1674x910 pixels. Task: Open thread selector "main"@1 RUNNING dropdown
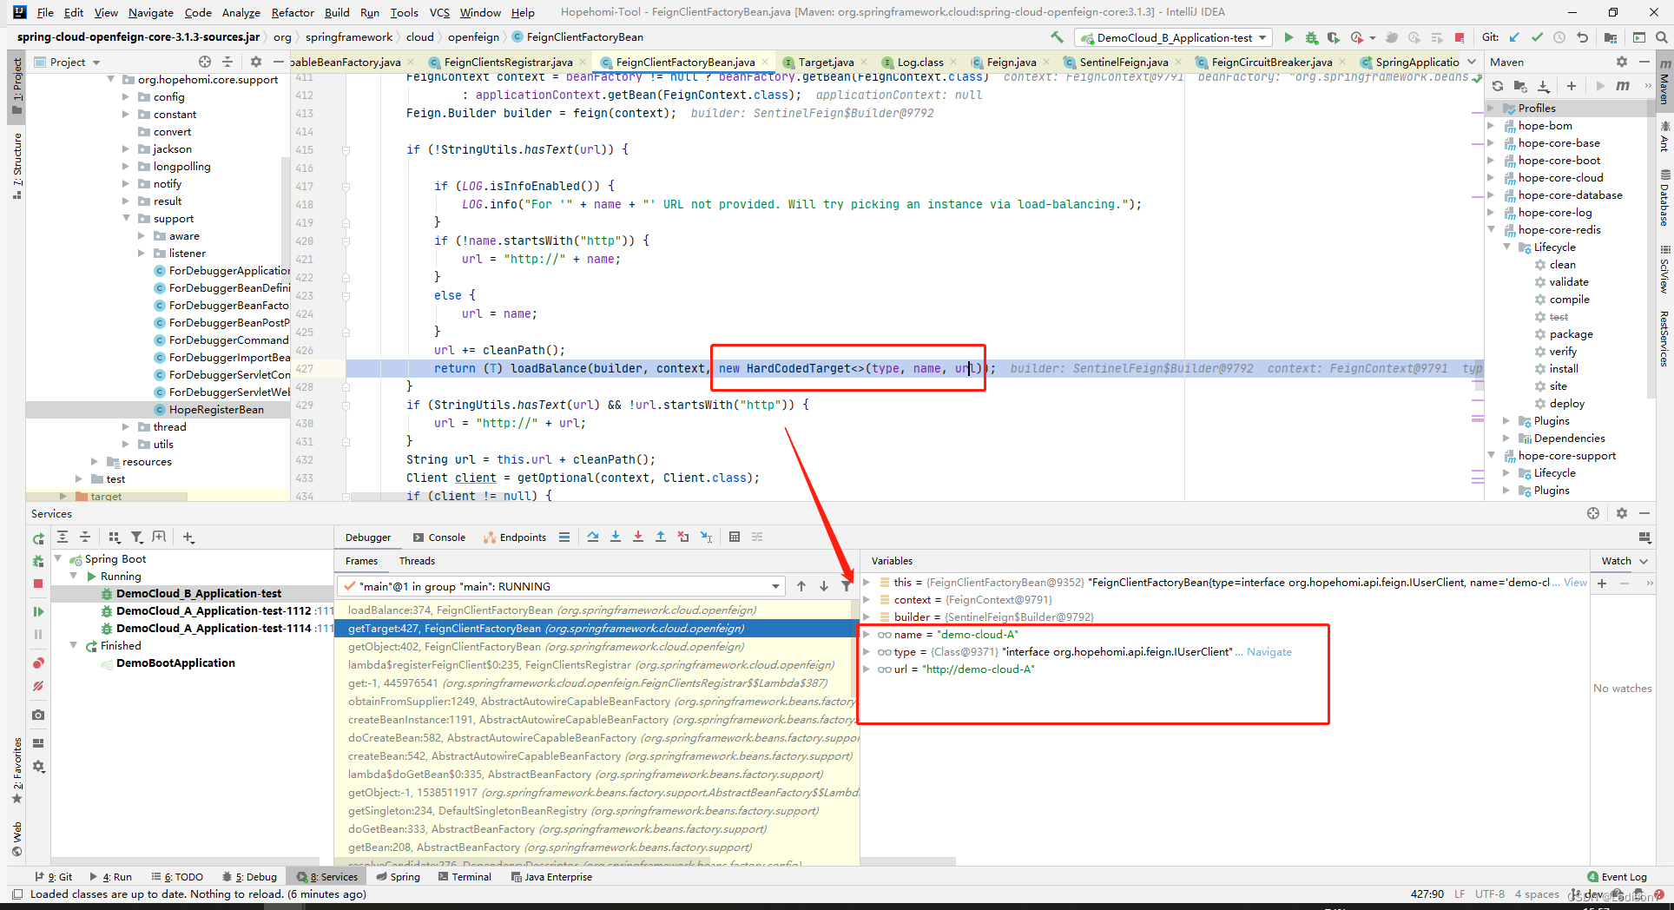tap(561, 586)
